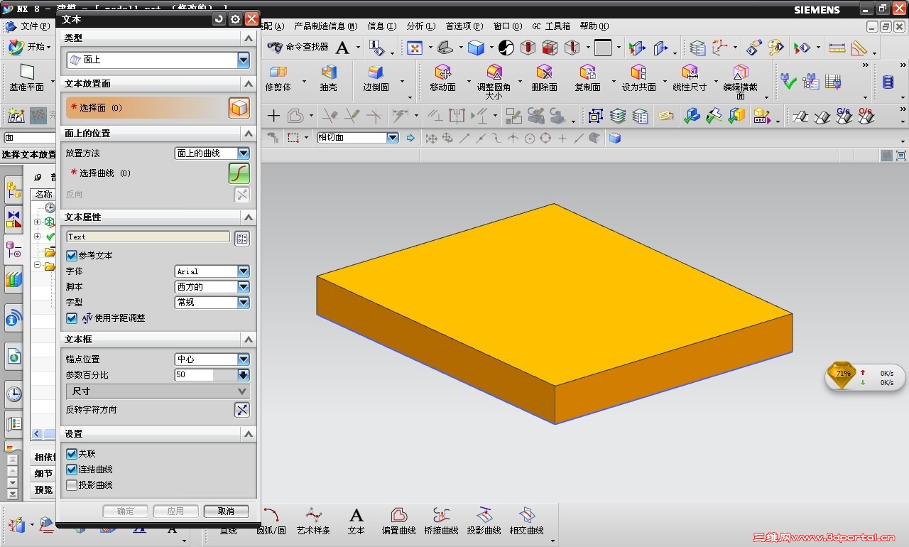
Task: Click the 参数百分比 stepper arrow
Action: coord(244,375)
